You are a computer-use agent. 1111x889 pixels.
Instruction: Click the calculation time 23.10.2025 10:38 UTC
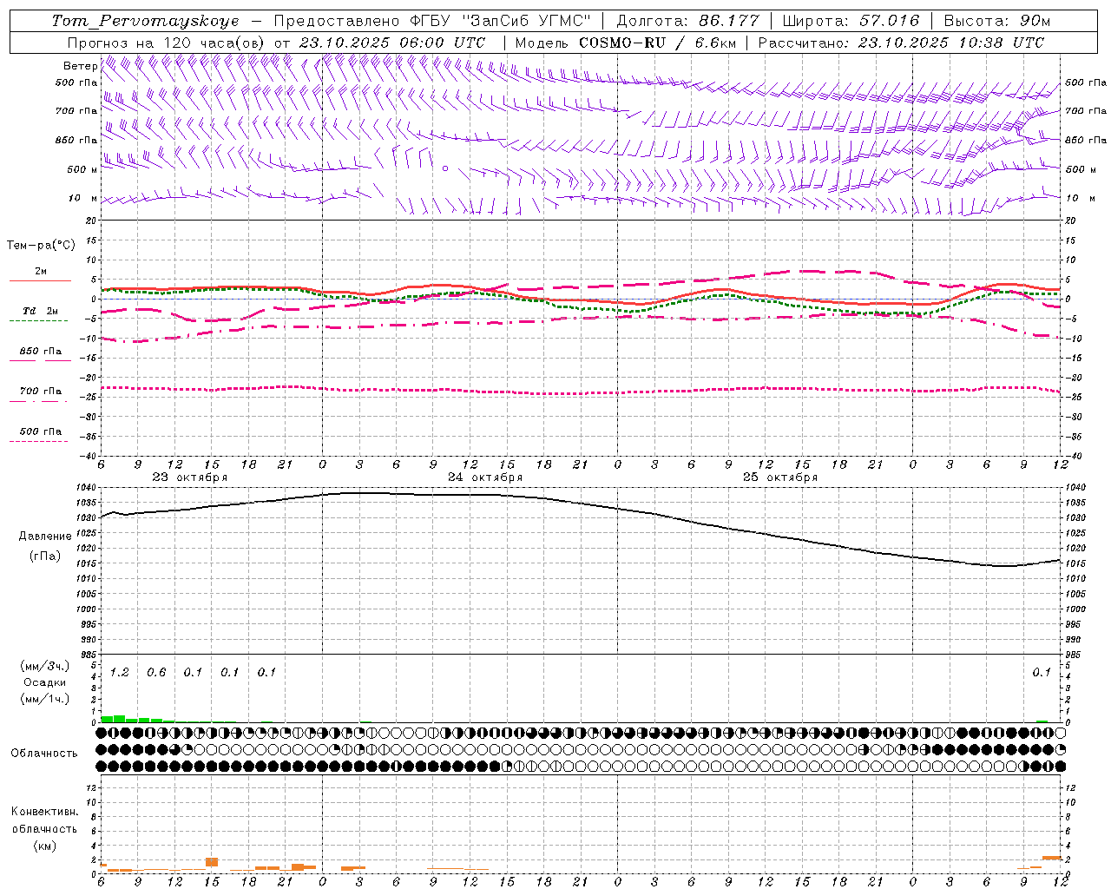coord(950,43)
